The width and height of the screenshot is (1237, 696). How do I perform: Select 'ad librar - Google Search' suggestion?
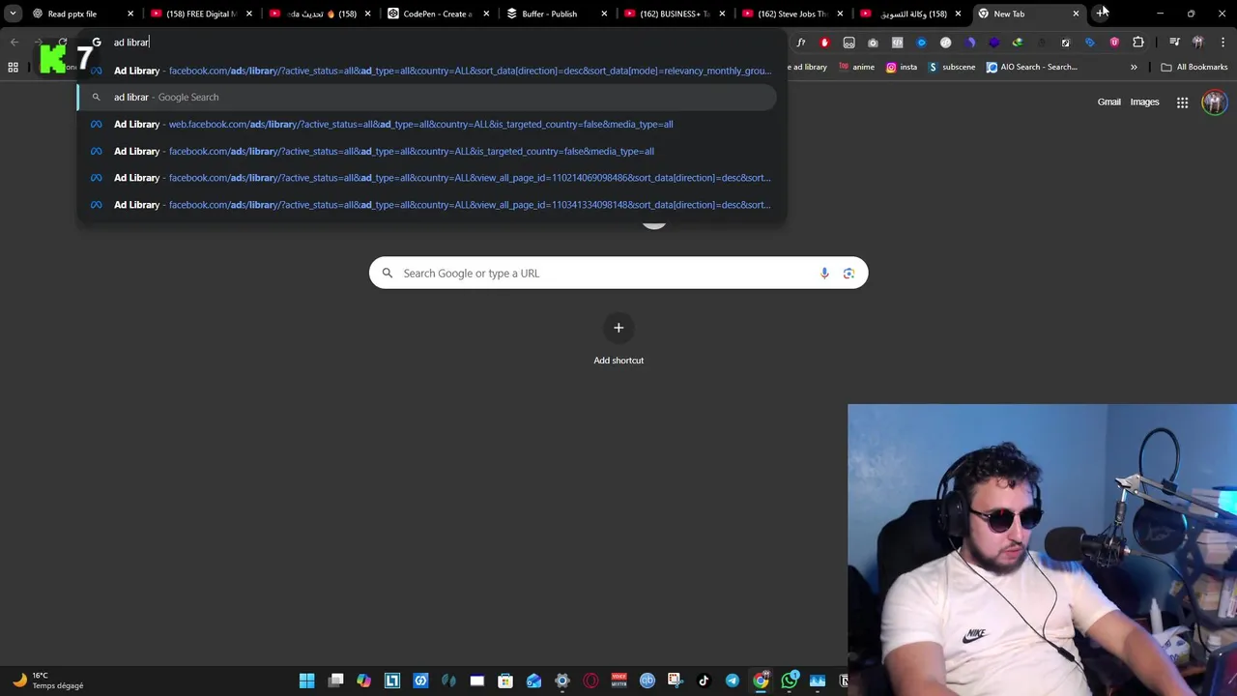[426, 97]
